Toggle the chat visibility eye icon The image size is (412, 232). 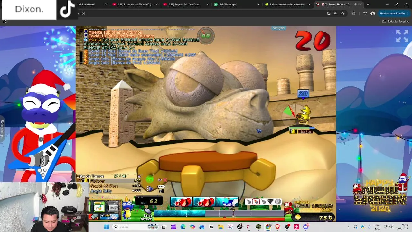(160, 180)
